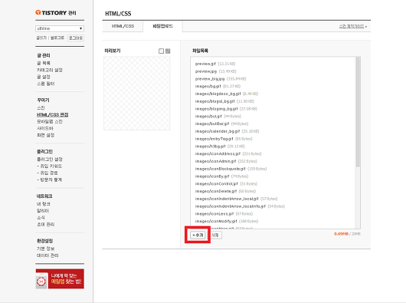Screen dimensions: 406x303
Task: Select file images/calender_bg.gif
Action: pos(227,131)
